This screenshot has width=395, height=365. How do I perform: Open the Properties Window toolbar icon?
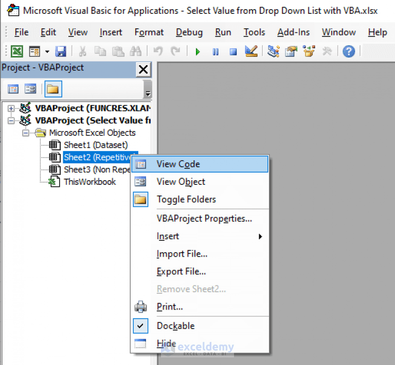click(291, 51)
